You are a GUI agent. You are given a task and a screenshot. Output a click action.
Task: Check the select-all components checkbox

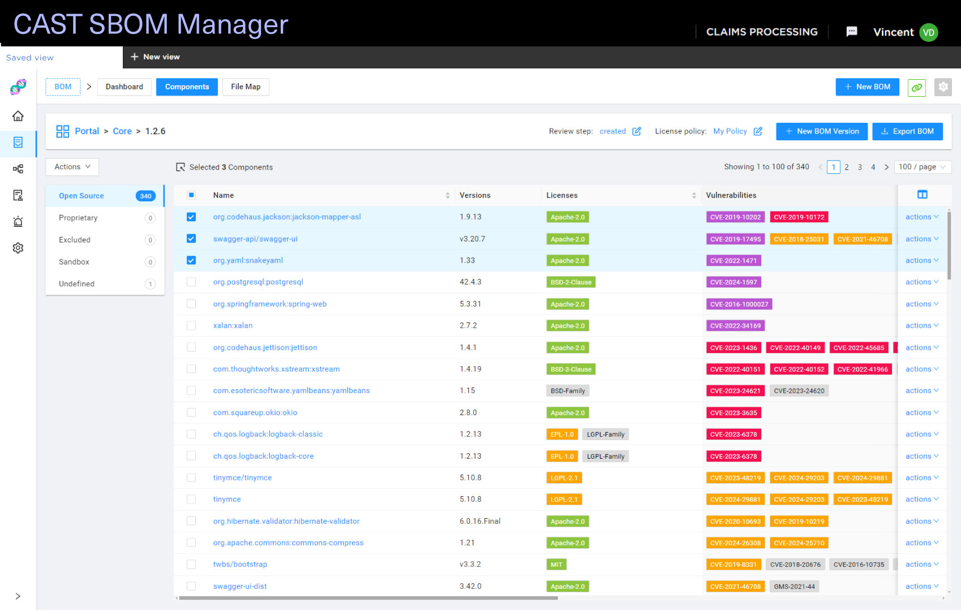click(x=191, y=195)
